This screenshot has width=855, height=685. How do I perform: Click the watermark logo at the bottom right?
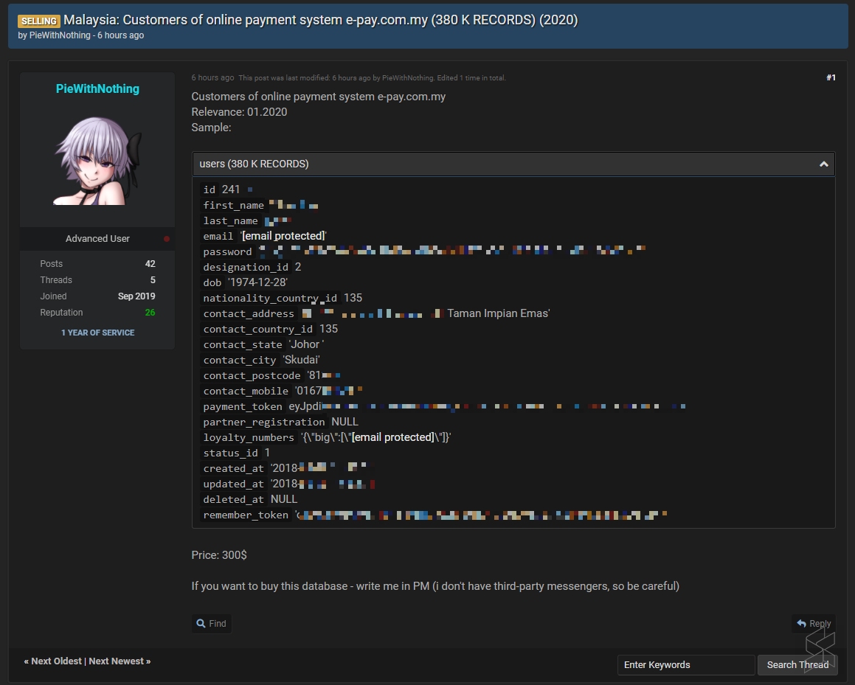(x=820, y=650)
